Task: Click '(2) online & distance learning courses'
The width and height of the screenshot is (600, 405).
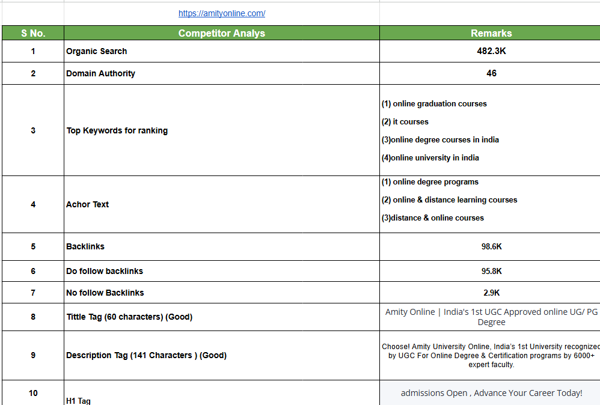Action: point(449,199)
